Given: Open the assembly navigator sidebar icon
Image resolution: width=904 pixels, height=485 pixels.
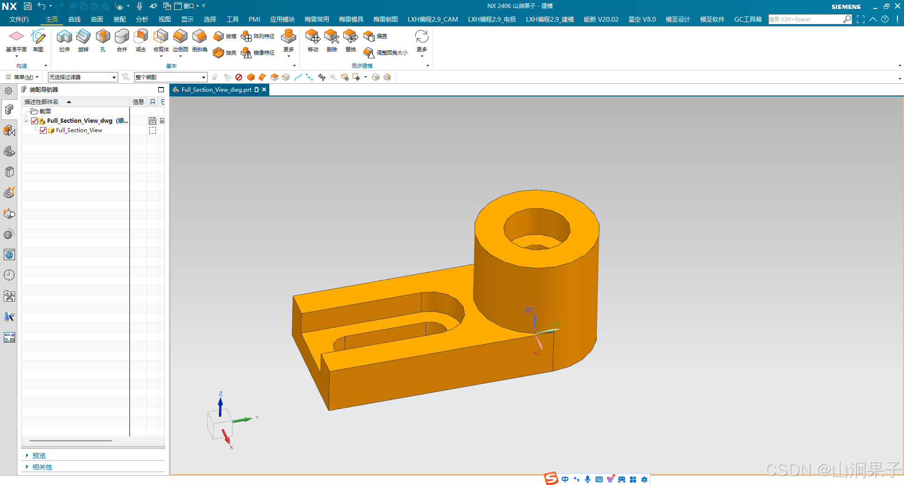Looking at the screenshot, I should tap(9, 110).
